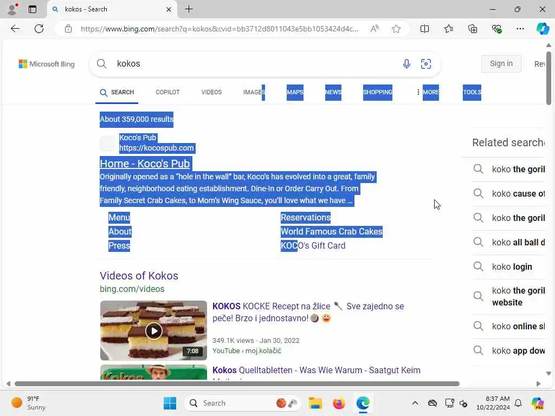Click the horizontal scrollbar thumb
The height and width of the screenshot is (416, 555).
point(237,384)
